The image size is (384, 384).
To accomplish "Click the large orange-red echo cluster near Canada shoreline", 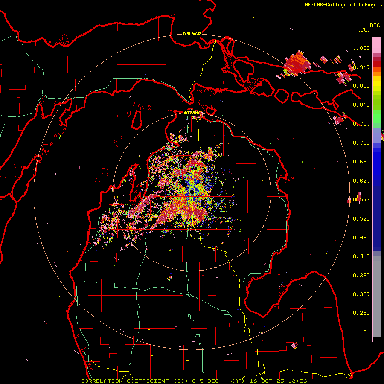I will point(297,63).
